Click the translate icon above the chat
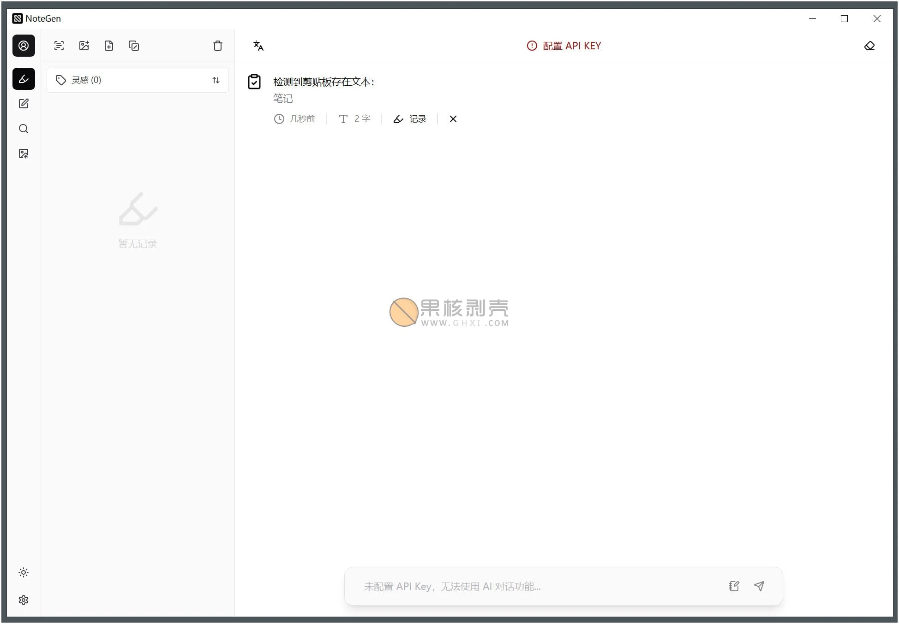Viewport: 899px width, 624px height. point(258,46)
